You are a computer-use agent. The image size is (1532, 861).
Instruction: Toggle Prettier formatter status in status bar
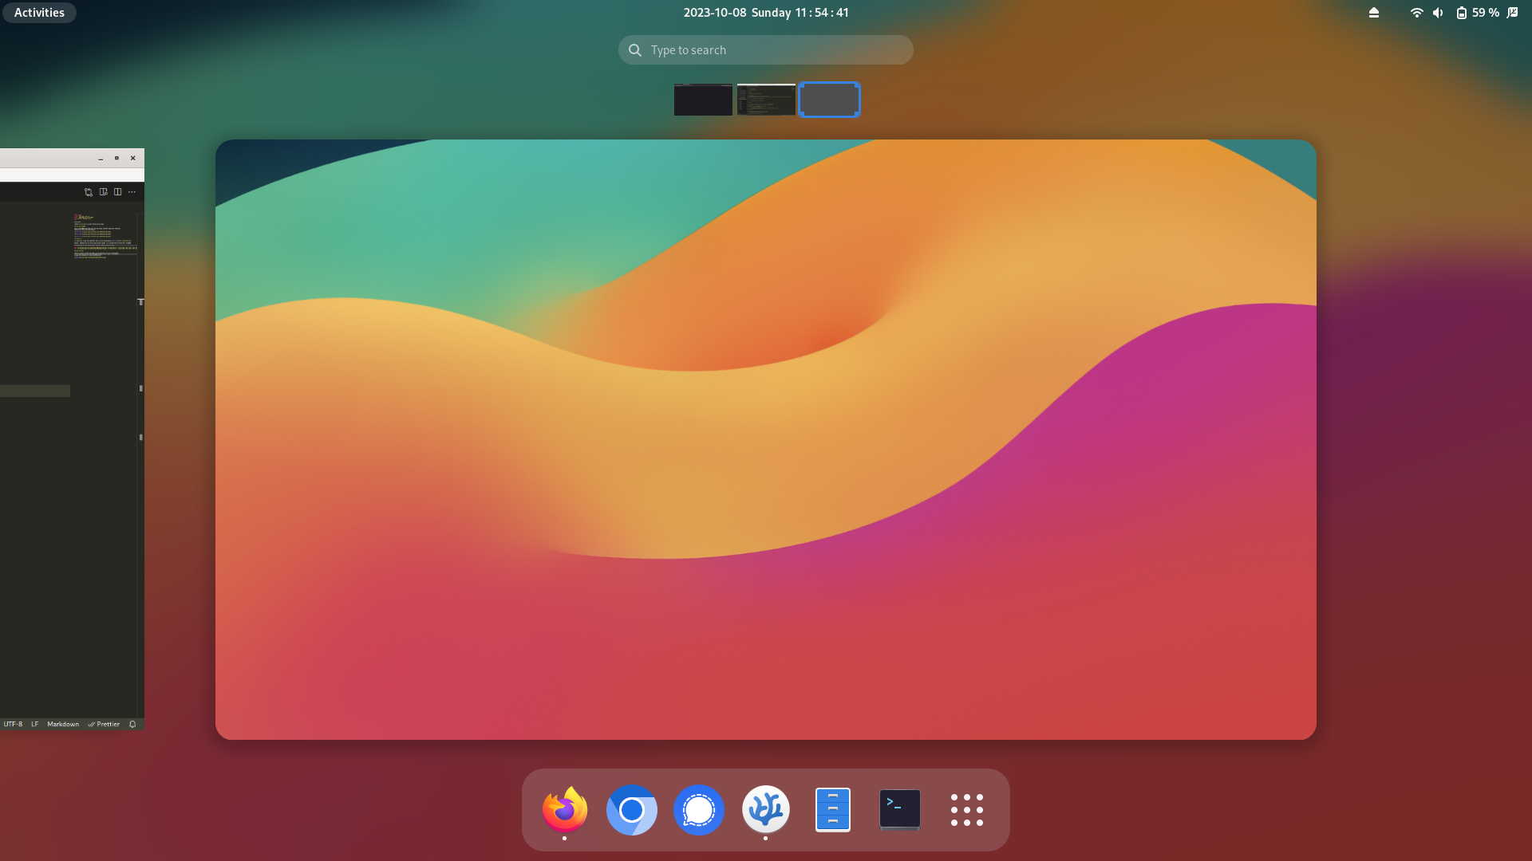click(x=105, y=723)
